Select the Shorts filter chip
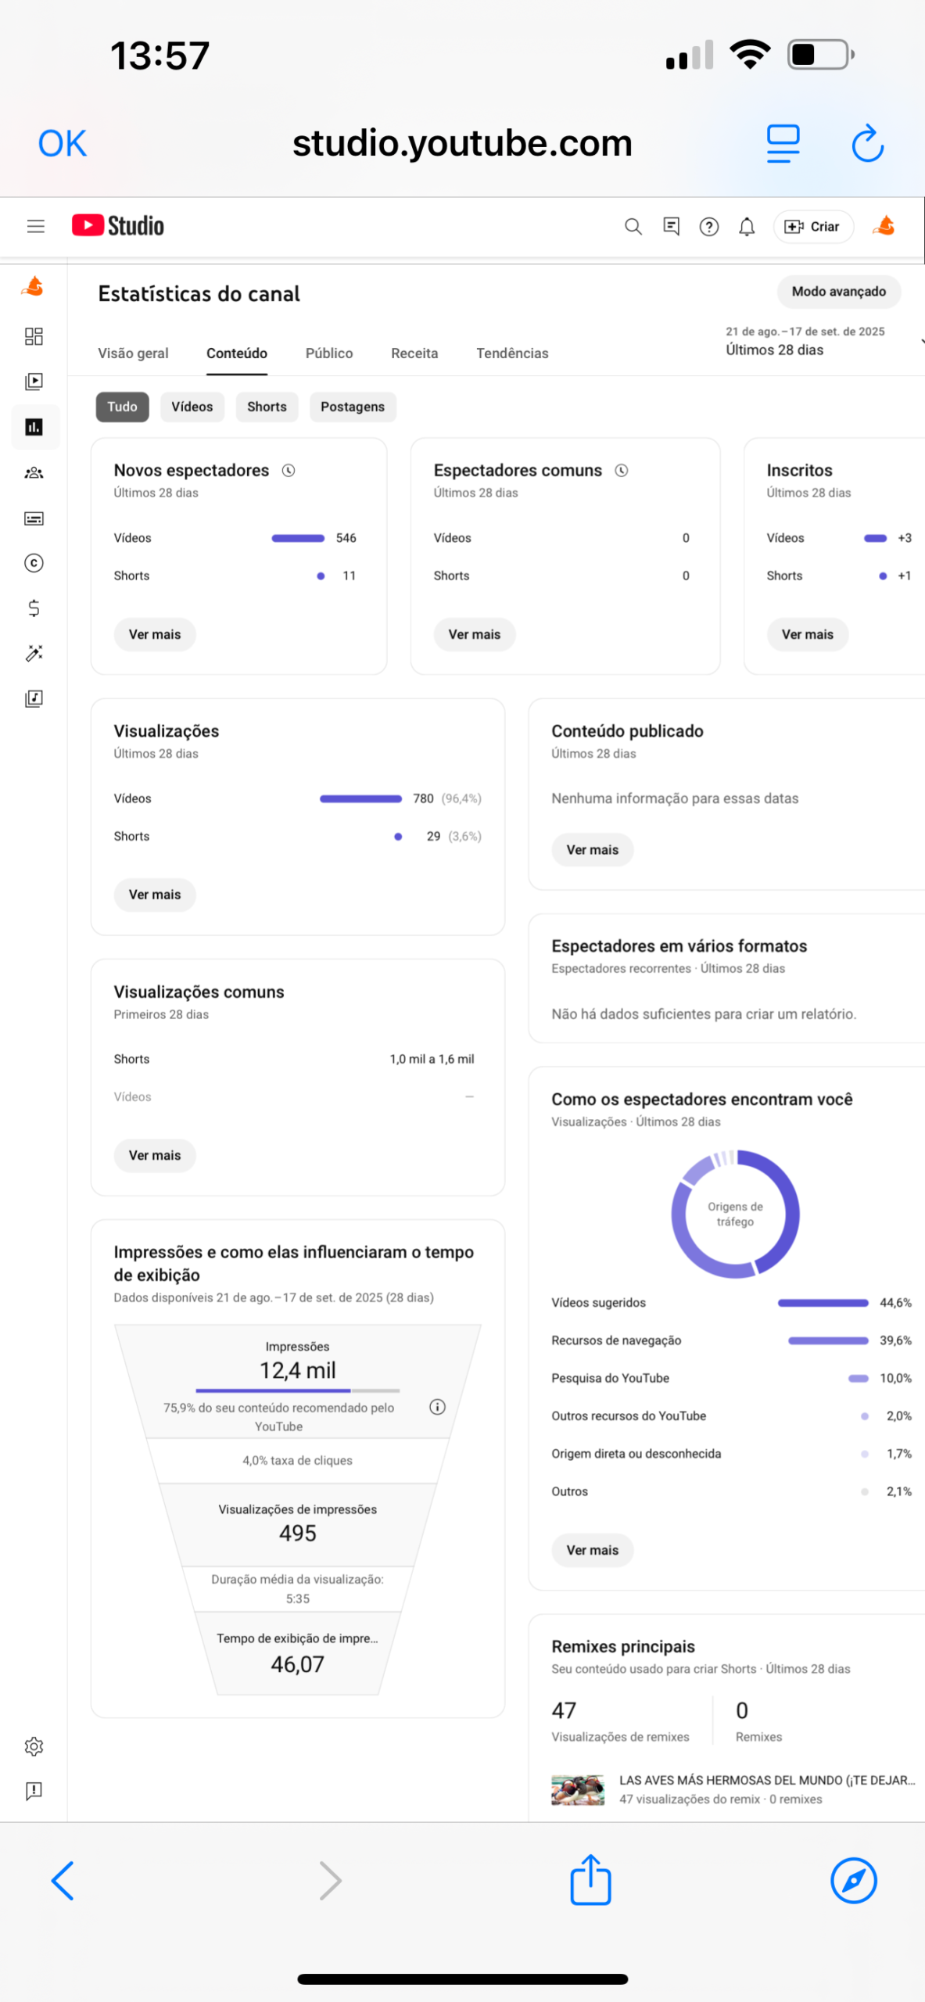 point(267,407)
